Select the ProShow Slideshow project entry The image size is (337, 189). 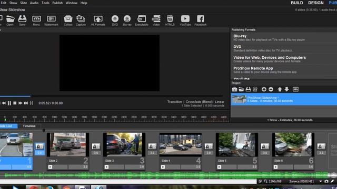pyautogui.click(x=284, y=99)
